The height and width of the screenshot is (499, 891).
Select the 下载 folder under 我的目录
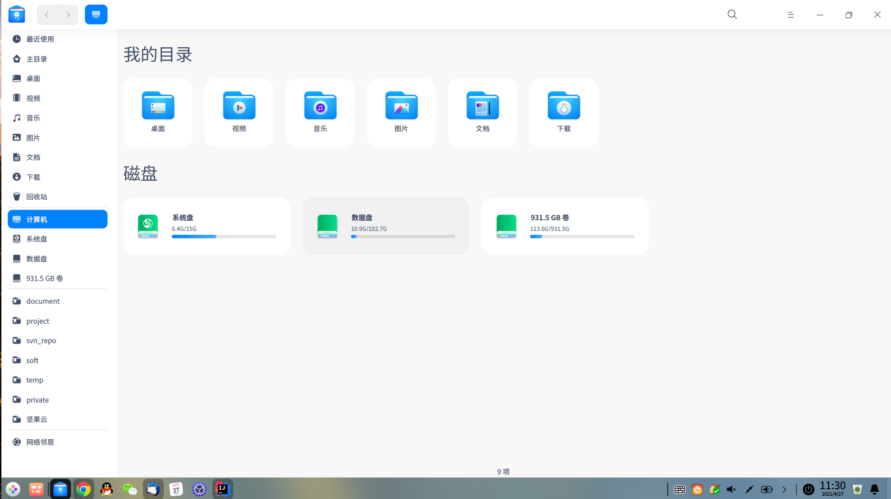[564, 113]
